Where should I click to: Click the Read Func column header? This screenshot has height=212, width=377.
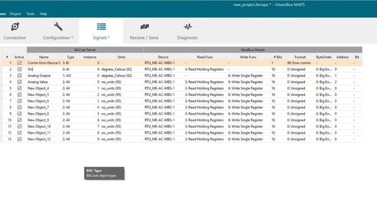[205, 57]
